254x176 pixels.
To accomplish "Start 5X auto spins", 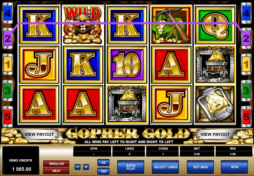I will pos(103,163).
